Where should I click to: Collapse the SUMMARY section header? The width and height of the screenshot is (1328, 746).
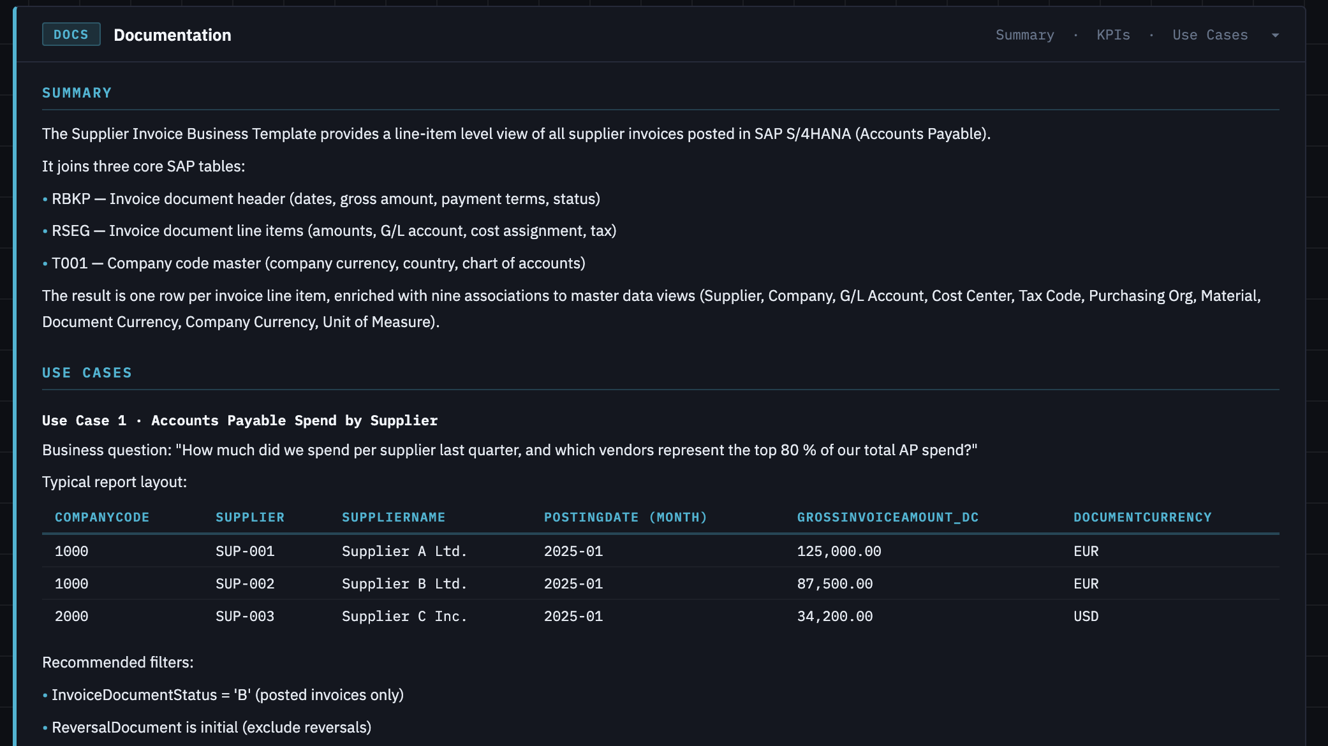pyautogui.click(x=76, y=92)
